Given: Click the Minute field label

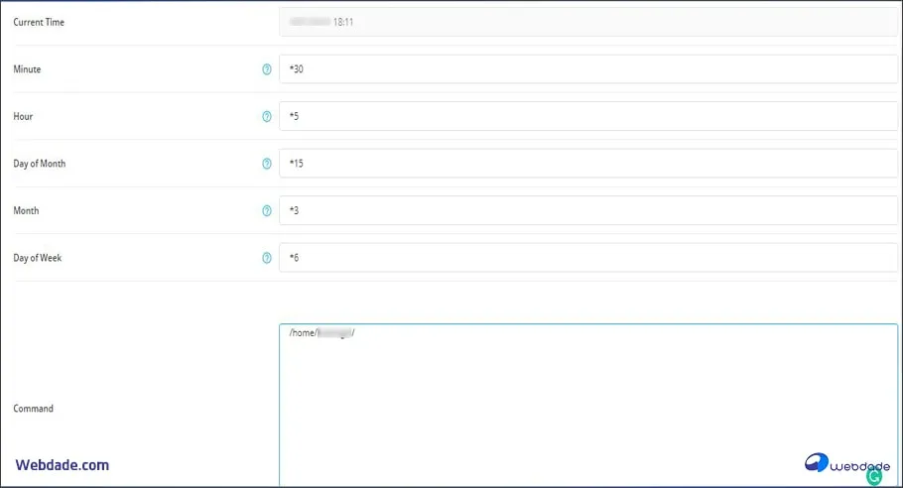Looking at the screenshot, I should (x=27, y=69).
